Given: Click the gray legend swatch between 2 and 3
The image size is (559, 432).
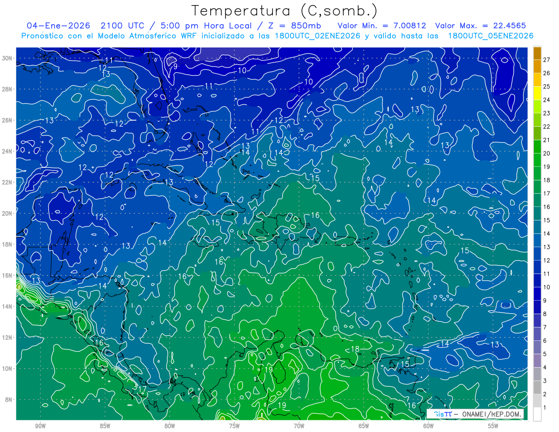Looking at the screenshot, I should [537, 388].
